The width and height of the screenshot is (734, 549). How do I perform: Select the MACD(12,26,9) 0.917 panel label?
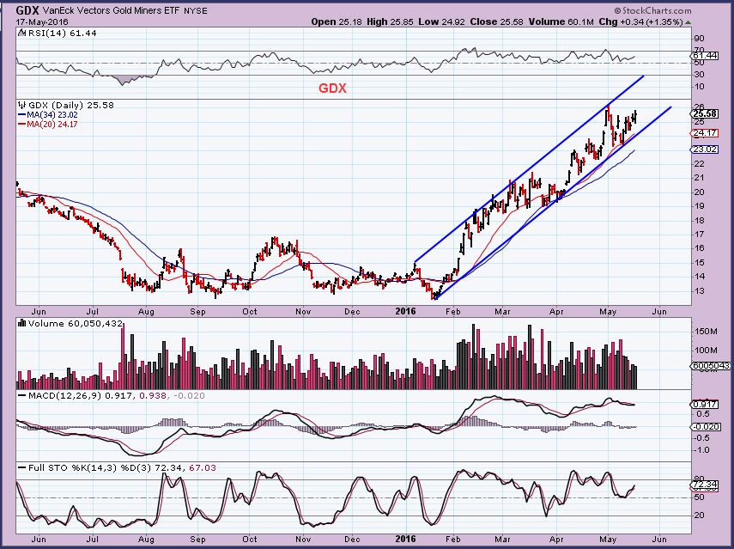[81, 396]
